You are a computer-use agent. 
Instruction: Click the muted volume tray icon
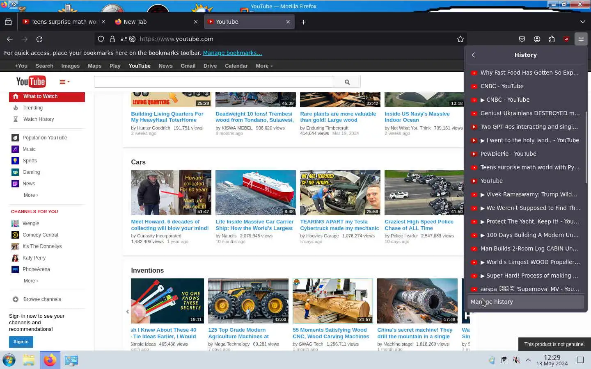coord(516,360)
